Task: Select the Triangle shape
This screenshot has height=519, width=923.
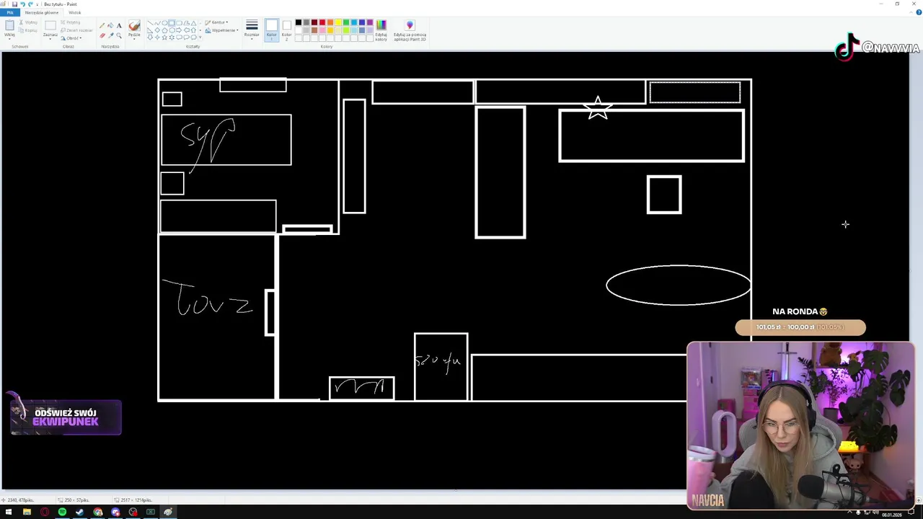Action: coord(193,23)
